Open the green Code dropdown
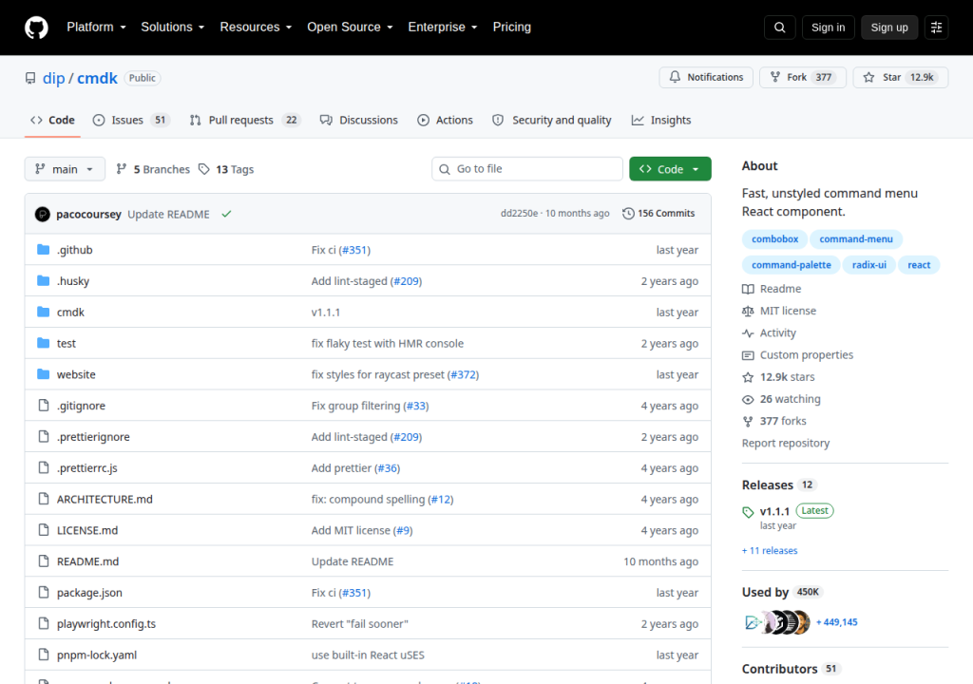Screen dimensions: 973x684 [x=670, y=169]
